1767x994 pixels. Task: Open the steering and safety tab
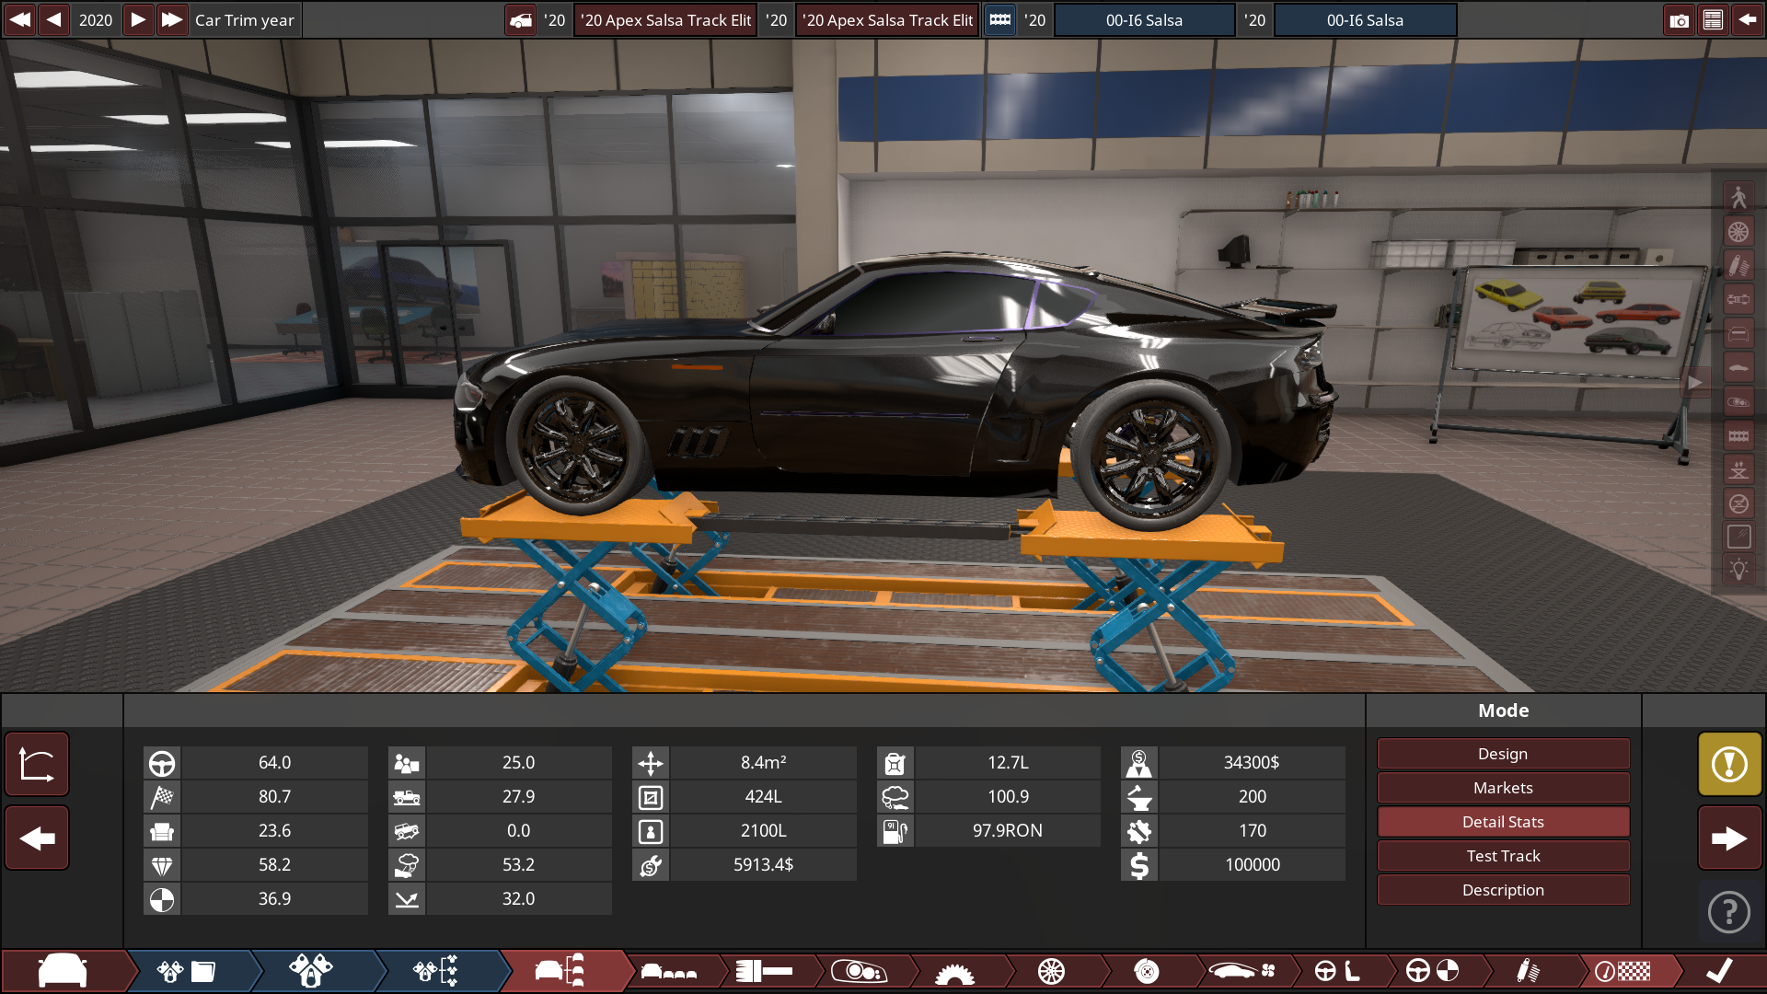point(1432,971)
